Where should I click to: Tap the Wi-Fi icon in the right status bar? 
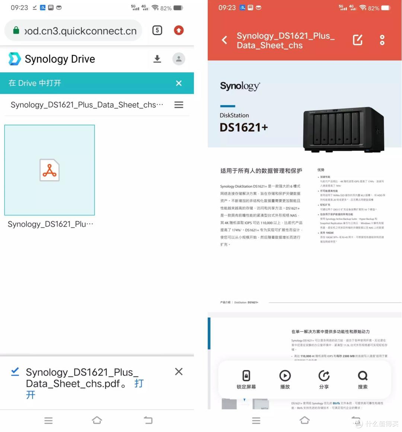coord(363,7)
